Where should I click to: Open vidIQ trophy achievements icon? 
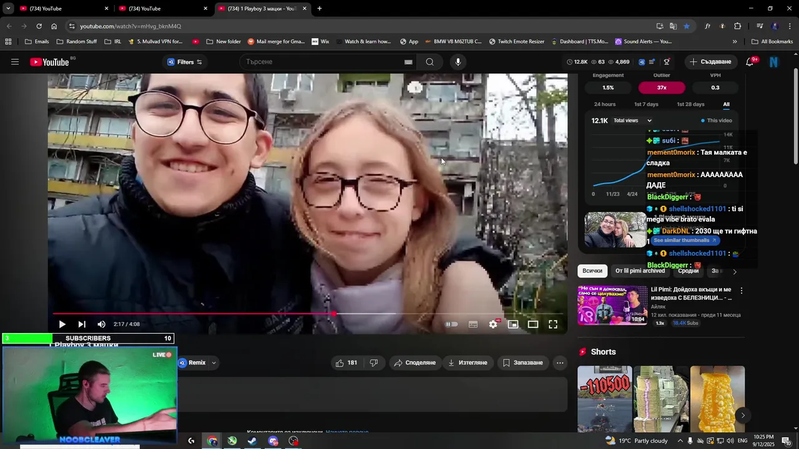click(667, 62)
